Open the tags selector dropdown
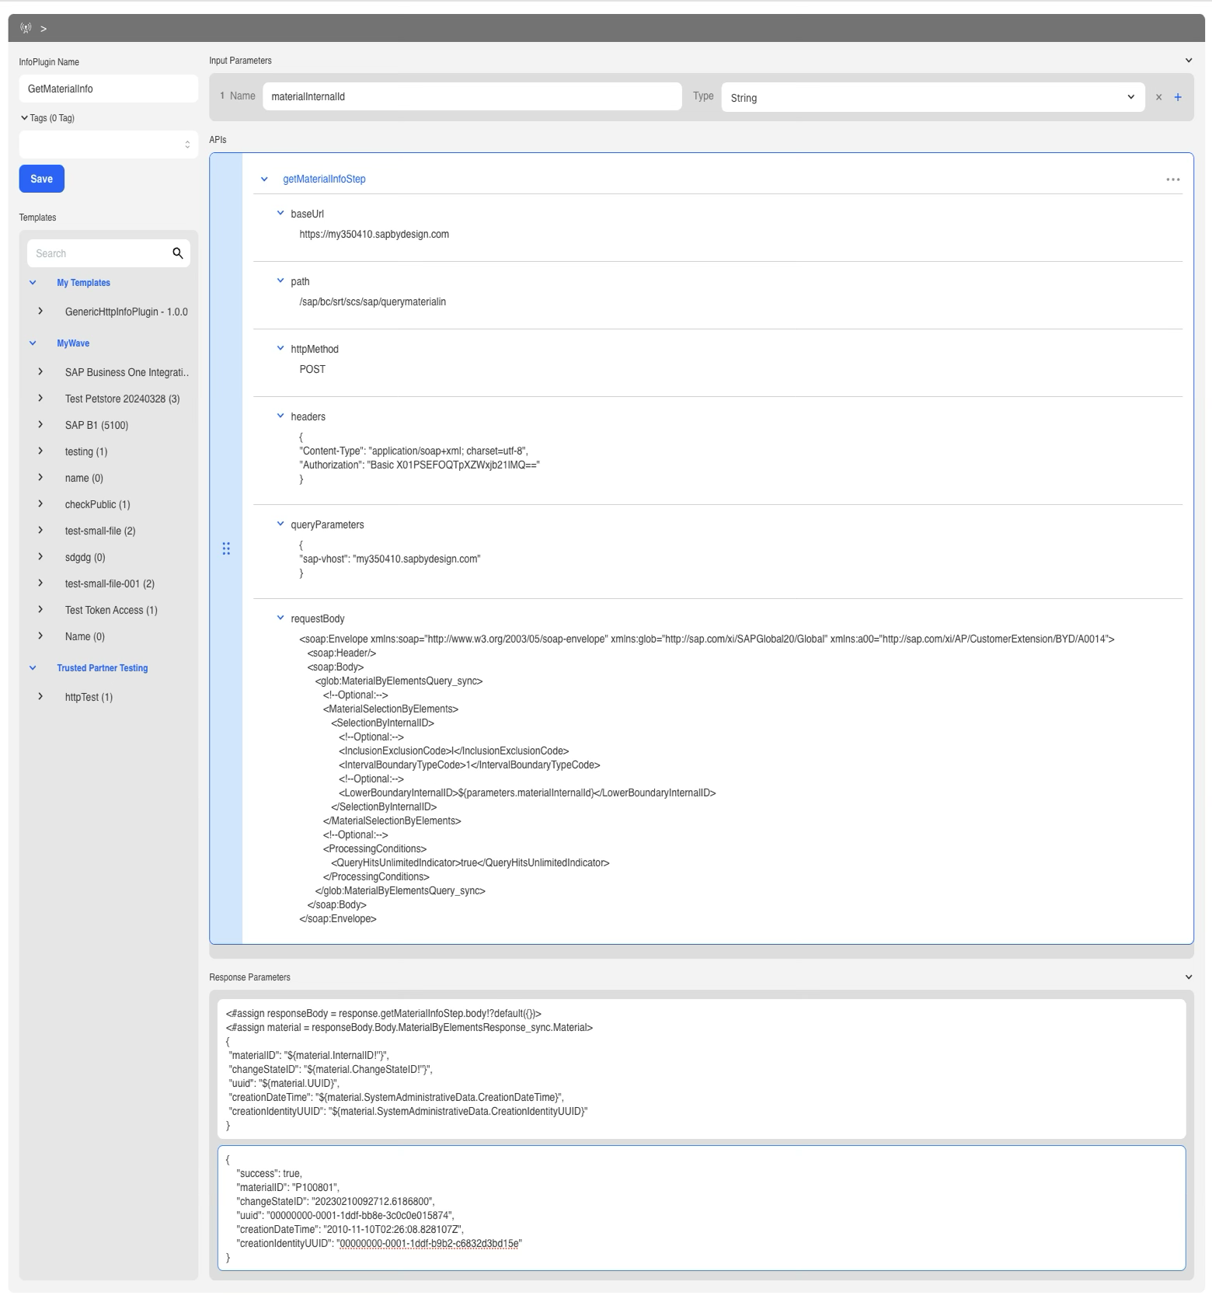Viewport: 1212px width, 1299px height. [x=108, y=145]
